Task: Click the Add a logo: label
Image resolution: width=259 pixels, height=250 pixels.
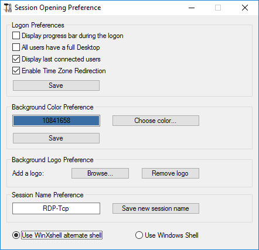Action: click(28, 173)
